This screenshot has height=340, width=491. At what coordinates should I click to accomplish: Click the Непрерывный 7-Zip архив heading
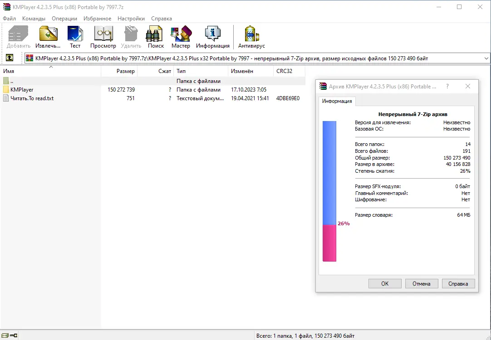click(412, 114)
